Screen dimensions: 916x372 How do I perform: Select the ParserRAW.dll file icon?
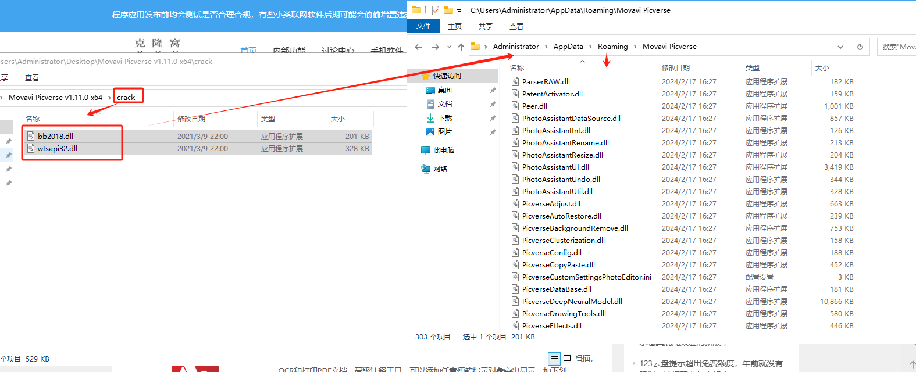[x=515, y=81]
